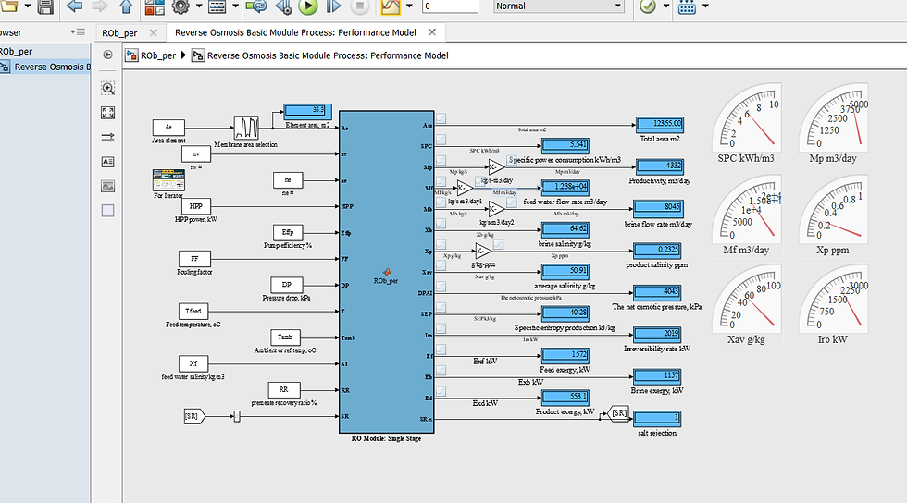Click the Fit to View palette icon
Image resolution: width=907 pixels, height=503 pixels.
[107, 113]
